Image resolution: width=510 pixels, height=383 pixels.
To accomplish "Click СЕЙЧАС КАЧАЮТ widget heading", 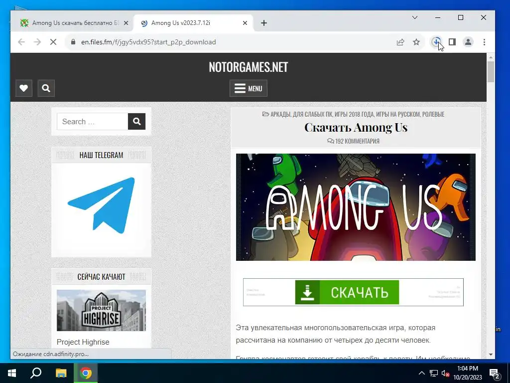I will [101, 277].
